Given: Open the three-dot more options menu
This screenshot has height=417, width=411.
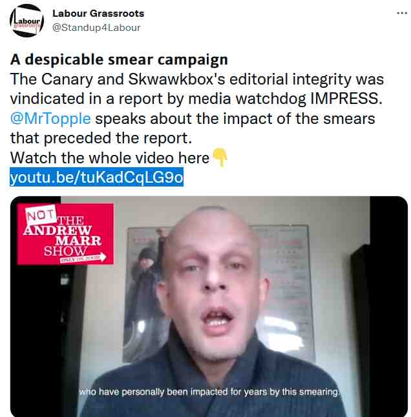Looking at the screenshot, I should point(402,13).
